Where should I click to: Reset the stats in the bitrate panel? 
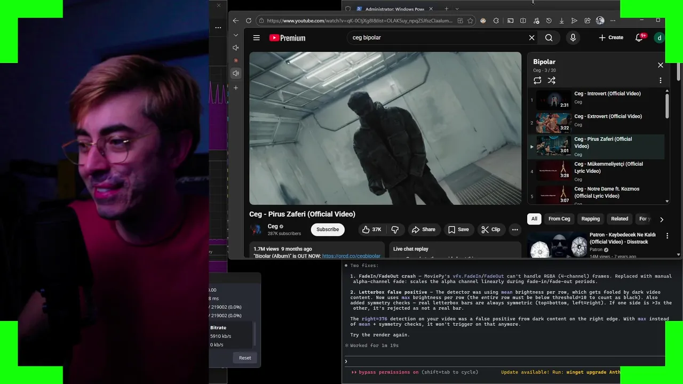click(245, 358)
